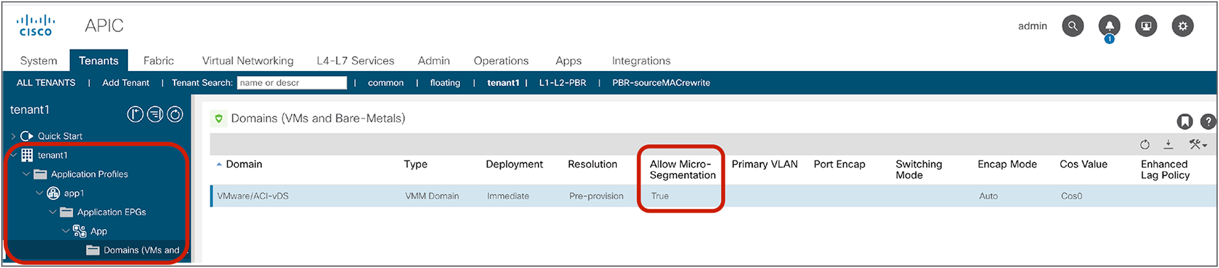
Task: Open the search magnifier icon
Action: pyautogui.click(x=1072, y=26)
